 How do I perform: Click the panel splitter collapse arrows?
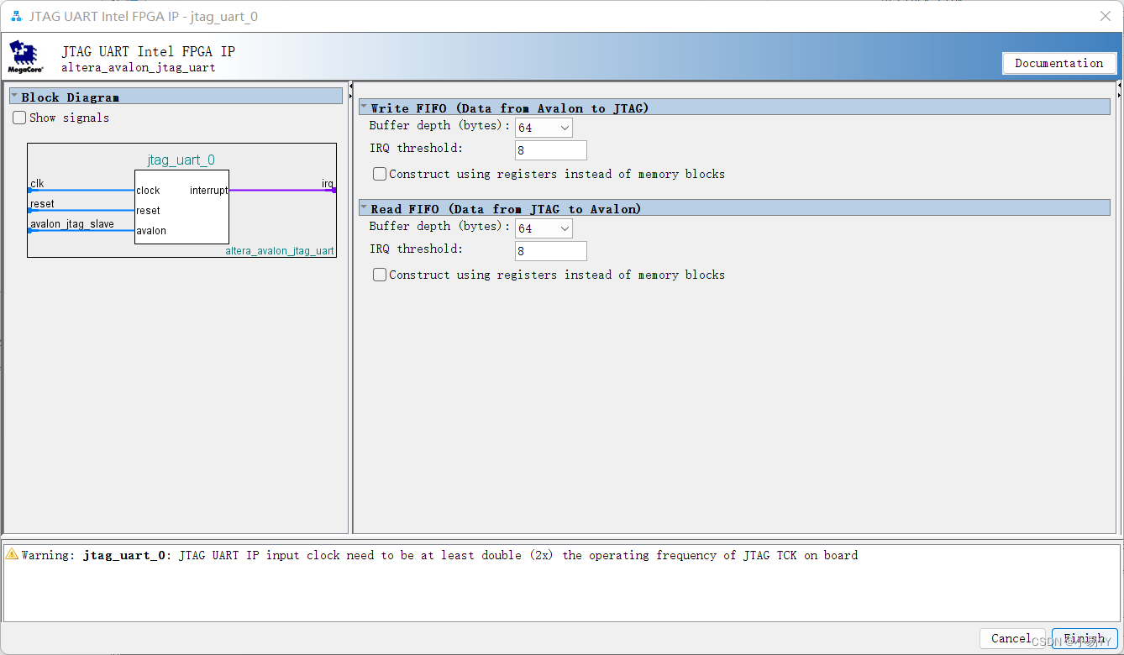tap(350, 91)
